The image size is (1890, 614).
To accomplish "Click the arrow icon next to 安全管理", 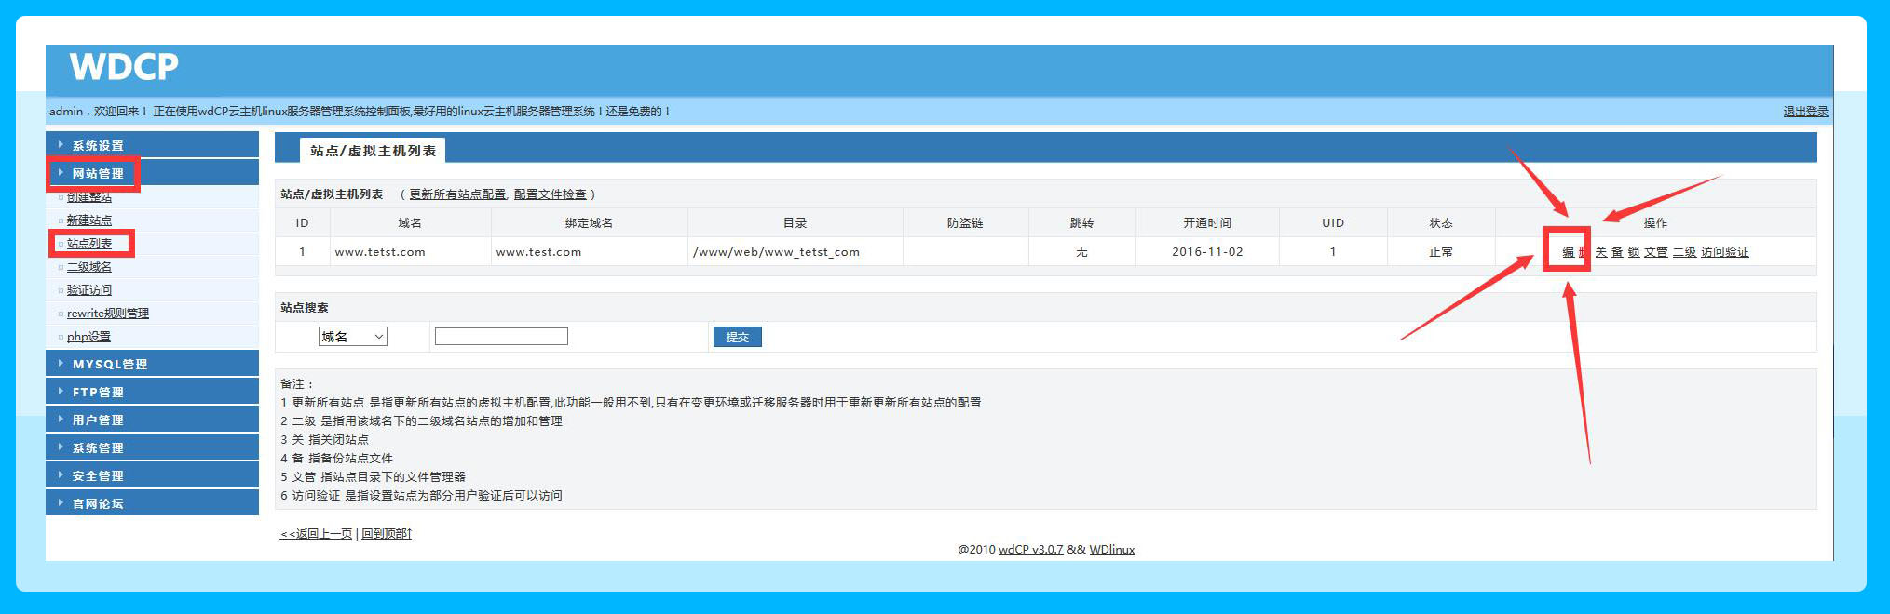I will [61, 475].
